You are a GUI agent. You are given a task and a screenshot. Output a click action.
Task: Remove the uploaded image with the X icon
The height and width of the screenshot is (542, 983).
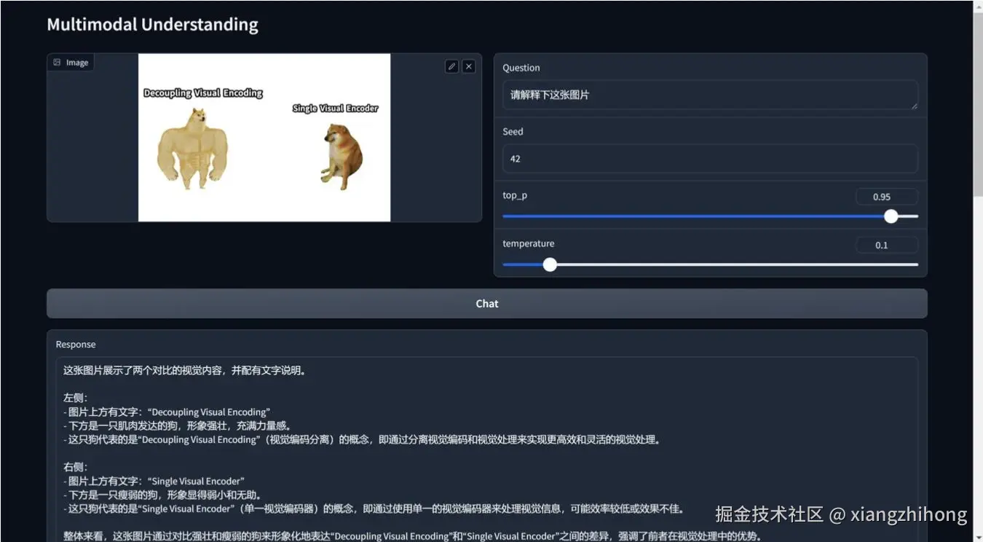[469, 66]
